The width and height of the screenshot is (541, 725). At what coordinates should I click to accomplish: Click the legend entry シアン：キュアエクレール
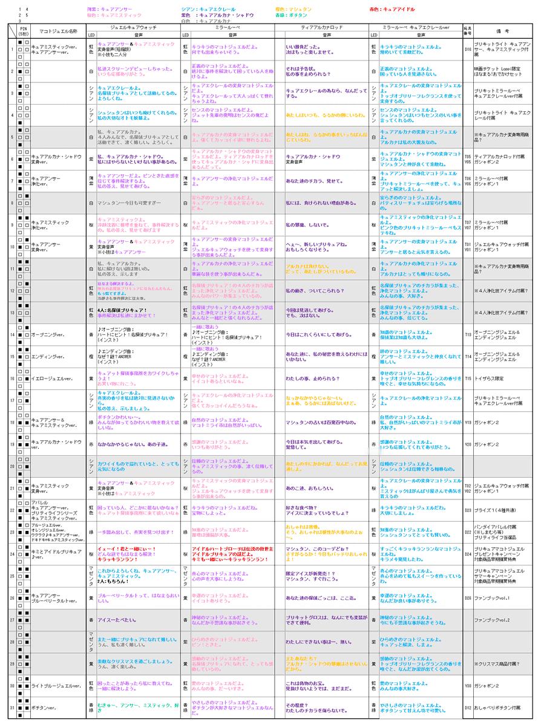click(x=208, y=9)
